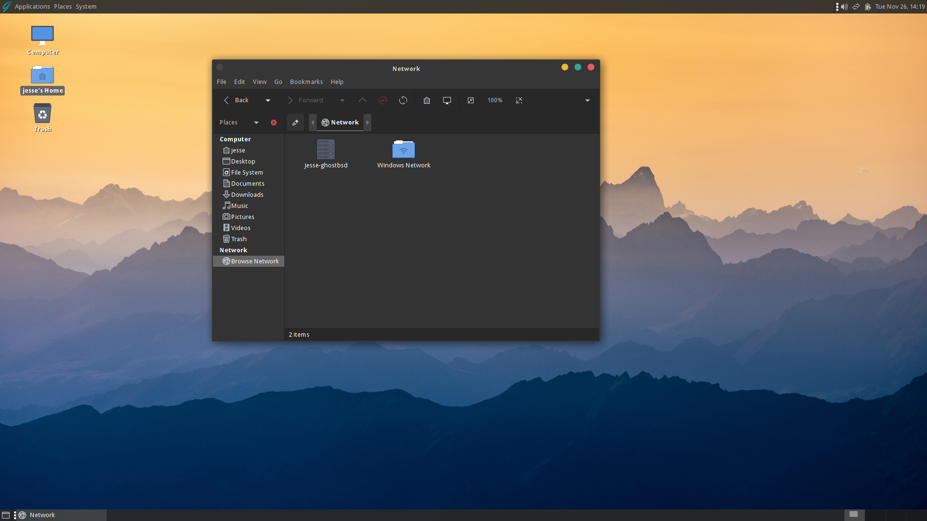Expand Back history dropdown arrow
927x521 pixels.
pyautogui.click(x=268, y=100)
